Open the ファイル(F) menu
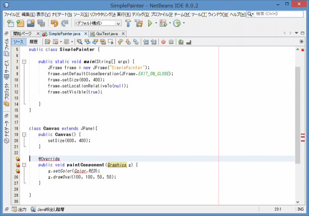 pyautogui.click(x=12, y=14)
